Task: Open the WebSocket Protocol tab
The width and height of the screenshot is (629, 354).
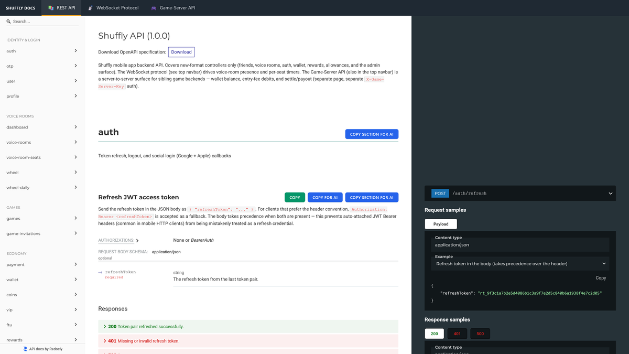Action: pos(113,8)
